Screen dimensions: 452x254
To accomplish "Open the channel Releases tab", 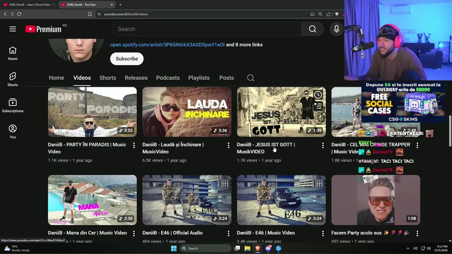I will pos(136,78).
